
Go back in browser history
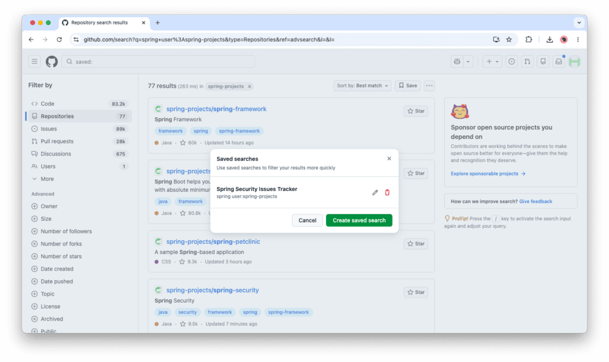(x=31, y=40)
